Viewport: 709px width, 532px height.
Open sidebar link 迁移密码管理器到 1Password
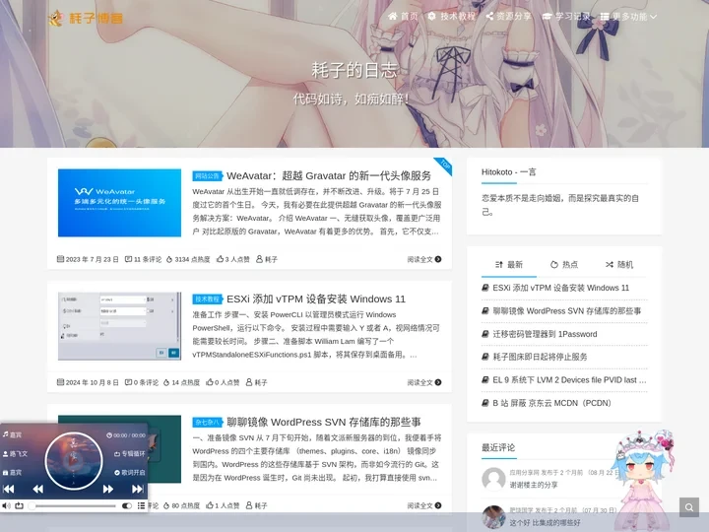545,334
